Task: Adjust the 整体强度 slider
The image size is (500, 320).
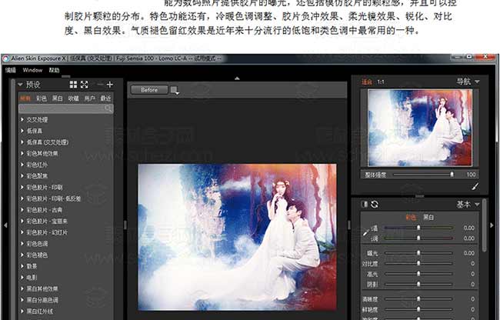Action: (x=424, y=175)
